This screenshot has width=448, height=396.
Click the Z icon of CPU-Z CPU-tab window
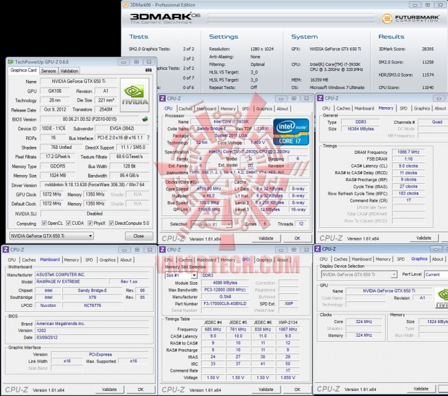162,98
